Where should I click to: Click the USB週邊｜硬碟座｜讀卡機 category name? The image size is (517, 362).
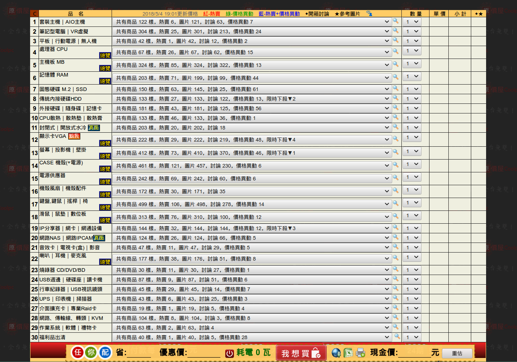pos(71,280)
